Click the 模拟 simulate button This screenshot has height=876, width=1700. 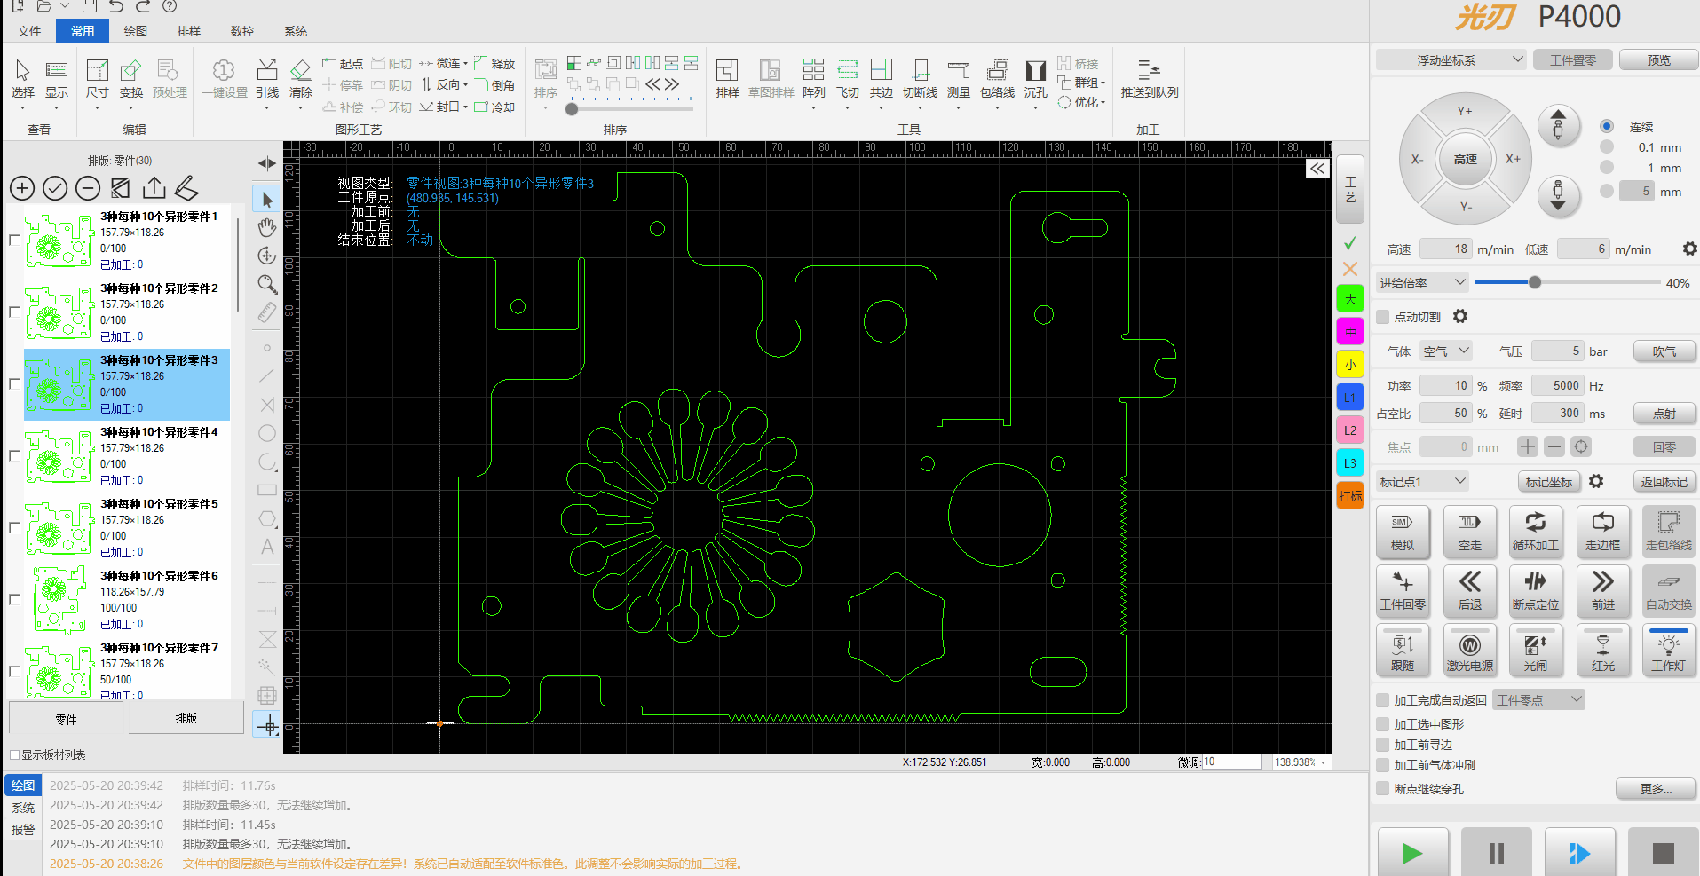[x=1403, y=532]
